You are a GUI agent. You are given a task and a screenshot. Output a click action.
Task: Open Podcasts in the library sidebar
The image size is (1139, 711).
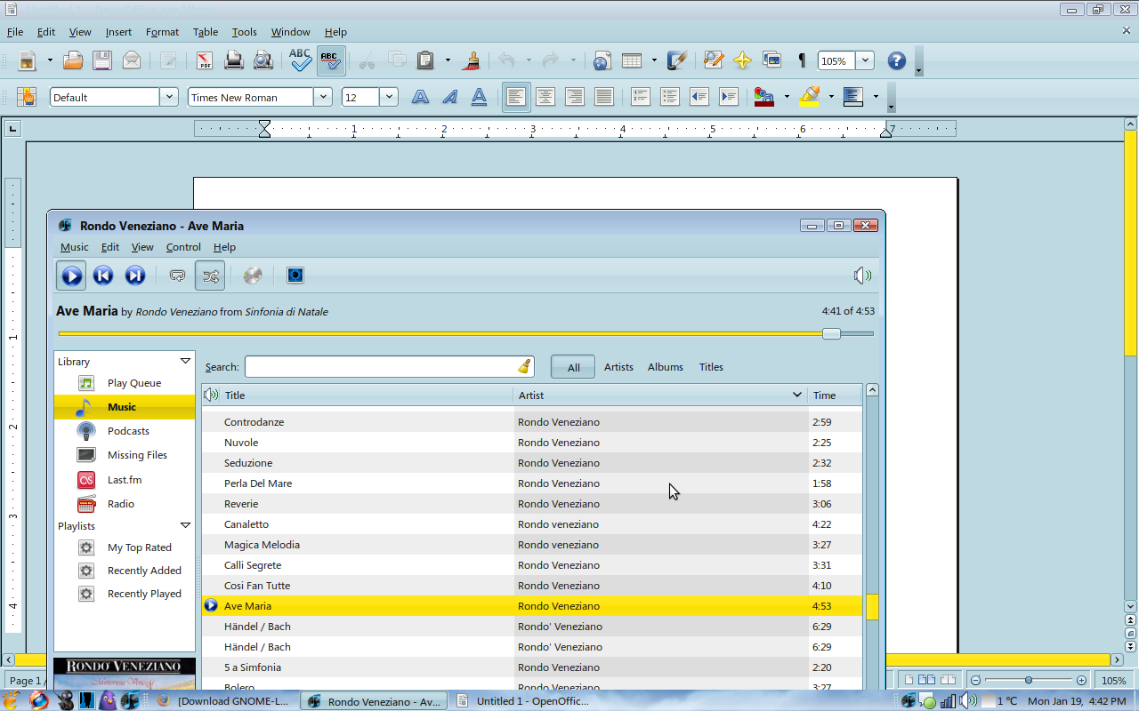[125, 431]
